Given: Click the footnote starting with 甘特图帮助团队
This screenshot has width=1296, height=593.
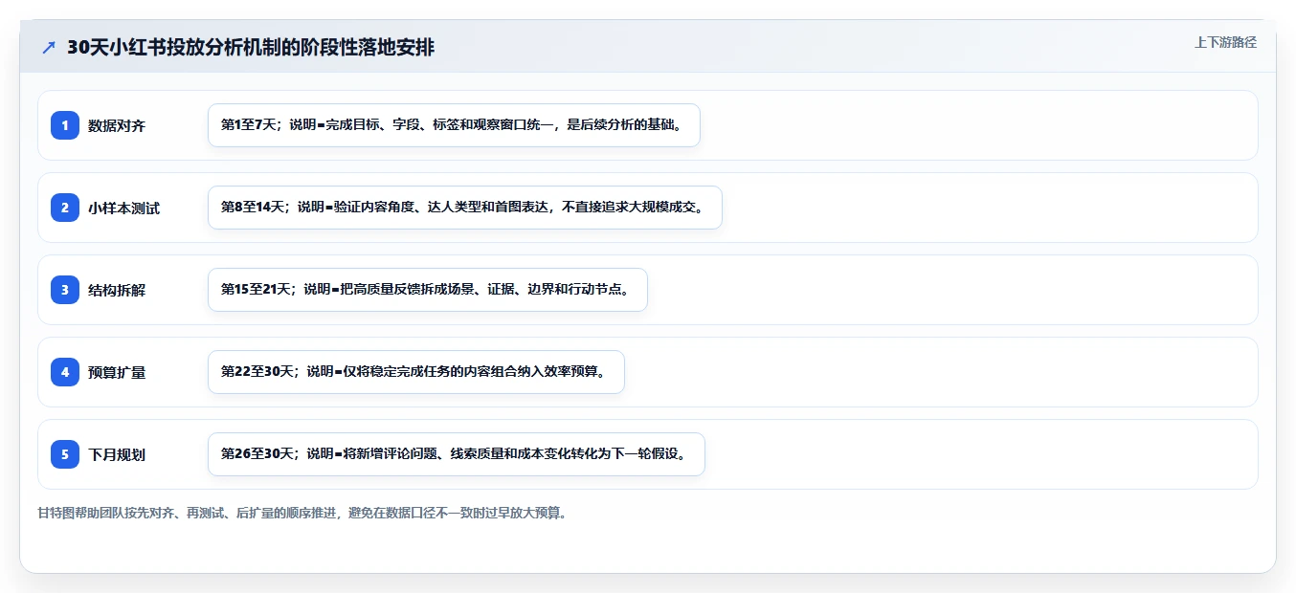Looking at the screenshot, I should coord(303,514).
